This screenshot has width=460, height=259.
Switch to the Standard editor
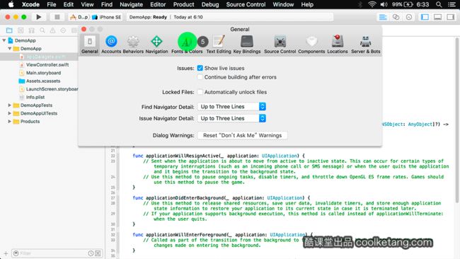coord(383,17)
